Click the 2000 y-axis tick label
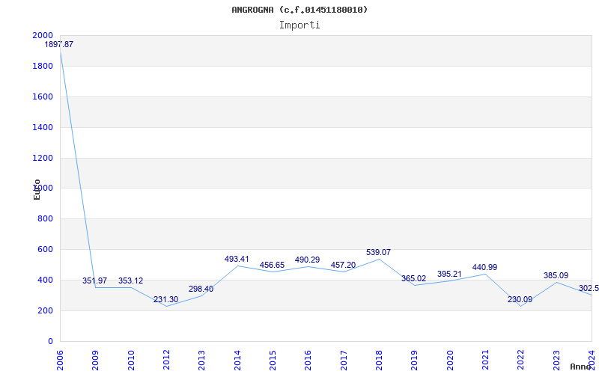This screenshot has height=374, width=599. pos(43,35)
